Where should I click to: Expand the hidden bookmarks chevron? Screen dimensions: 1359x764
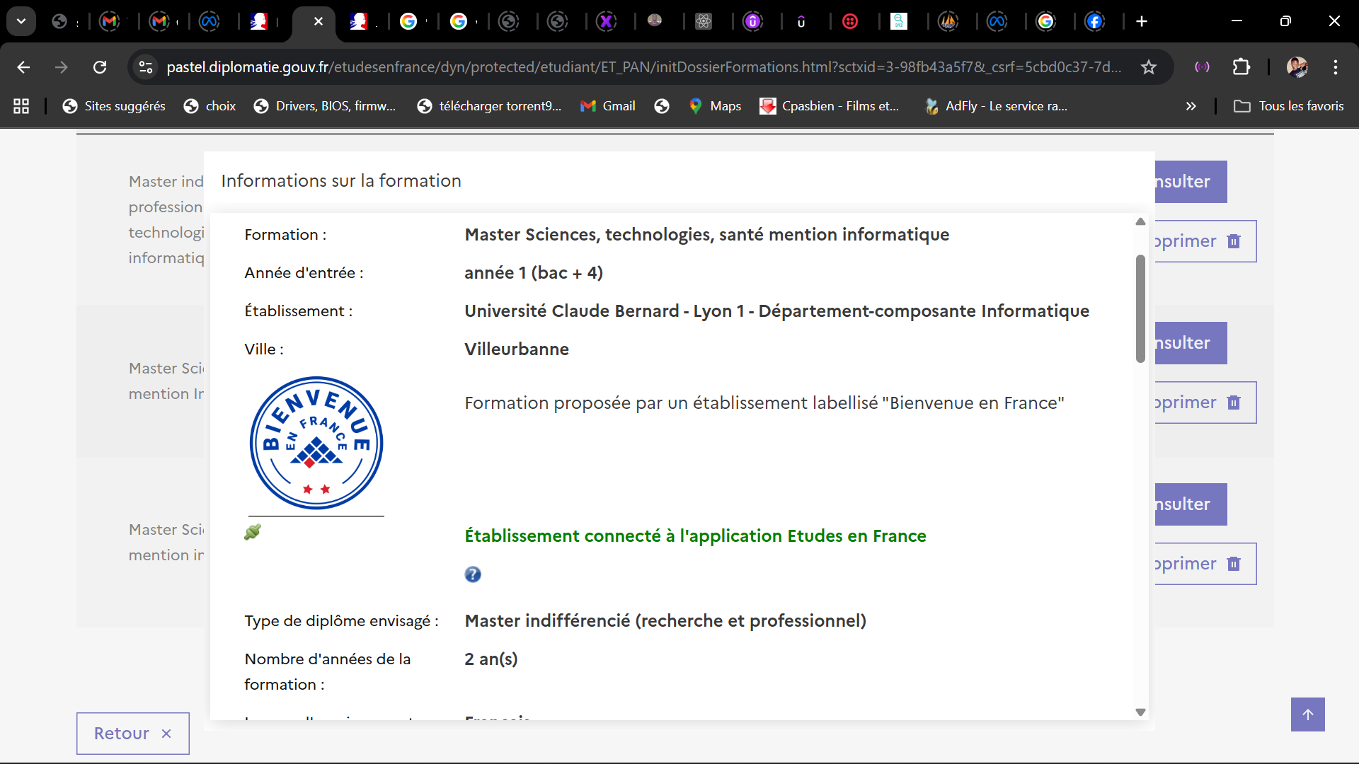point(1191,106)
